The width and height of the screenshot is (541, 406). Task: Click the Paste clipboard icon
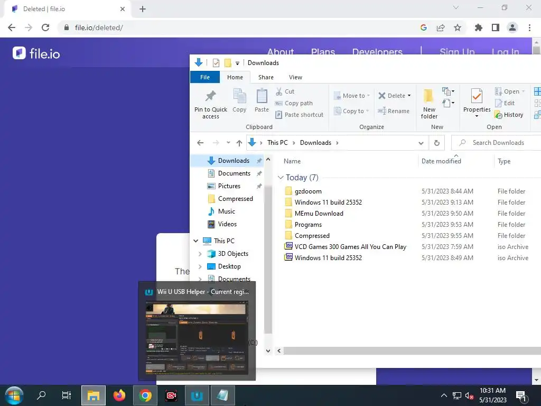tap(262, 96)
